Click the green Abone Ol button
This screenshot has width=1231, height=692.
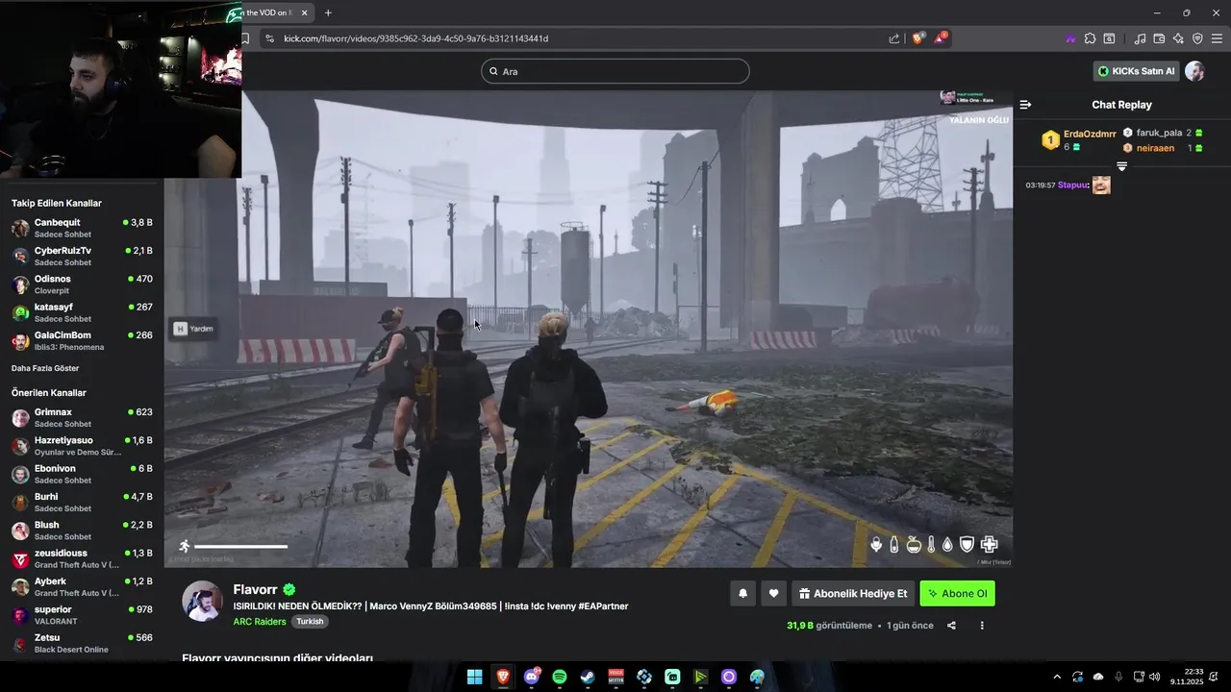tap(957, 594)
